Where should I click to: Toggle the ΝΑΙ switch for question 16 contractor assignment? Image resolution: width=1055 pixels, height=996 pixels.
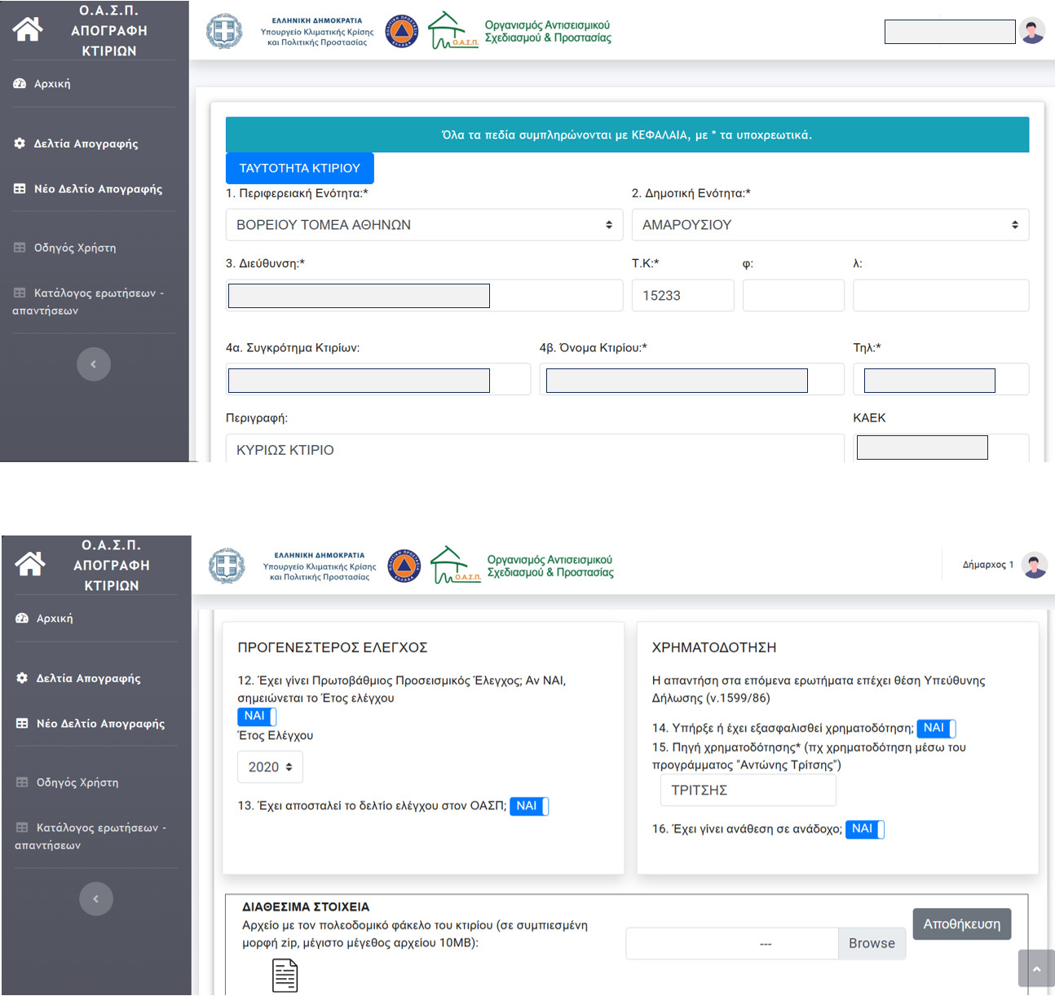[x=864, y=829]
